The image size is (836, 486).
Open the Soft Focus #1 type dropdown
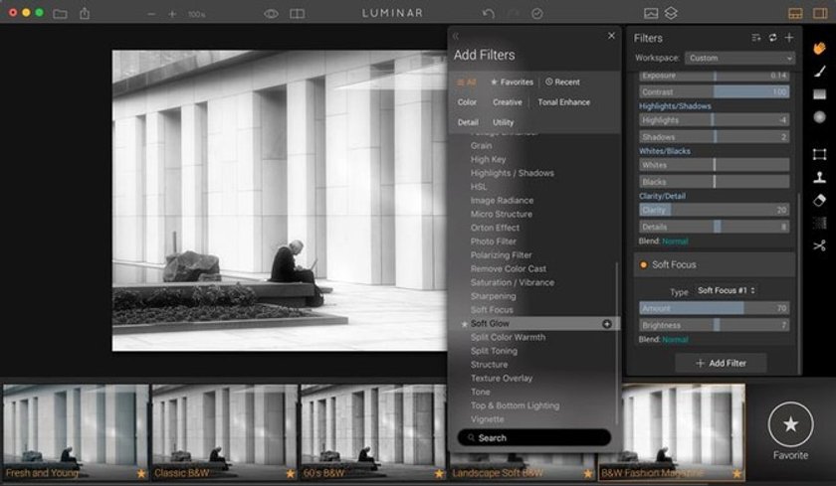point(727,290)
